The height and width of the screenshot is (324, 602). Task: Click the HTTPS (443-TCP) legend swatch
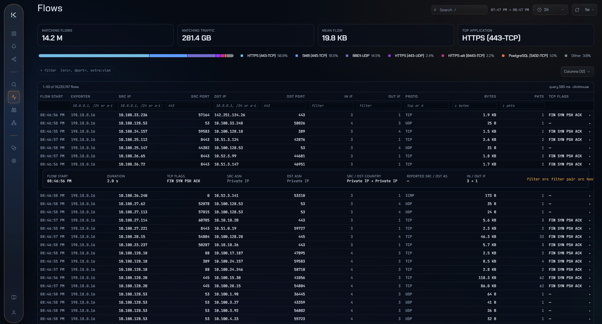click(242, 56)
